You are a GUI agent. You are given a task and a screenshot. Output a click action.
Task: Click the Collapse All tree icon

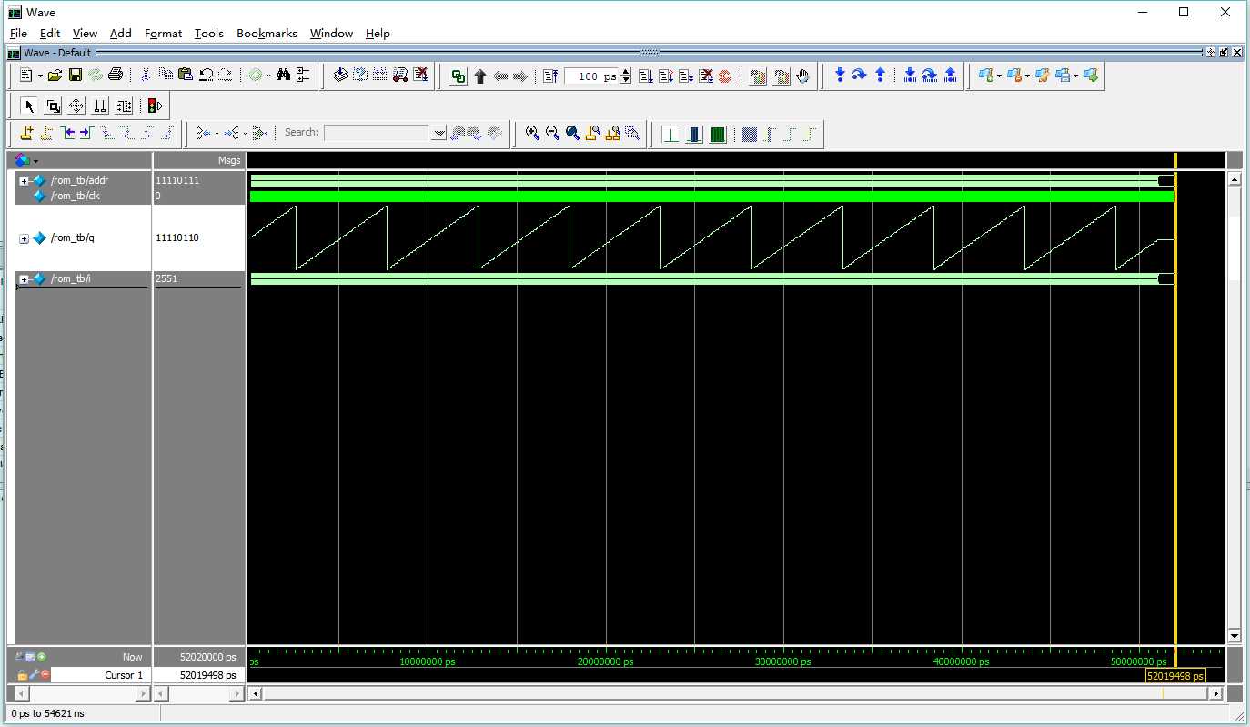302,76
